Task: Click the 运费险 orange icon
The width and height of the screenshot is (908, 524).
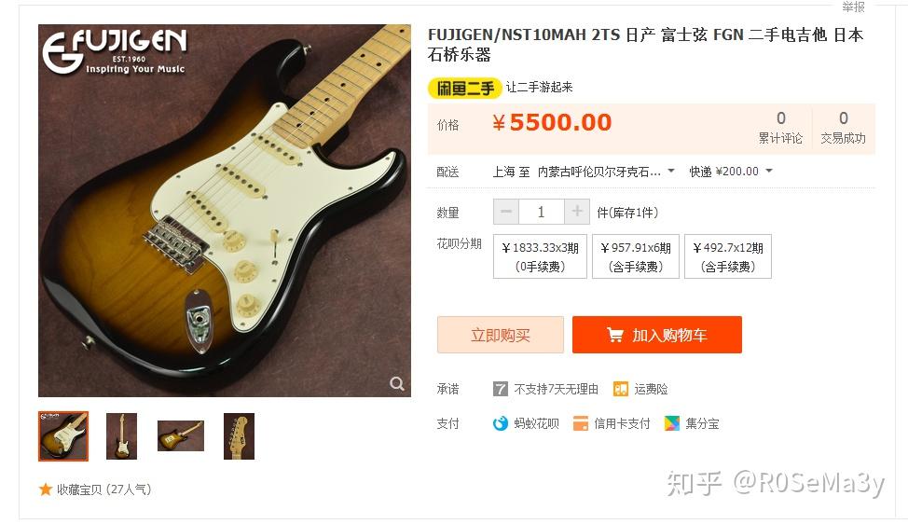Action: pos(621,389)
